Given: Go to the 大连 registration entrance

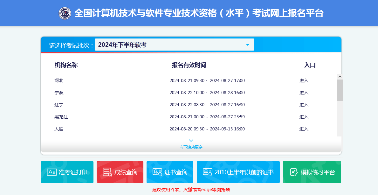Looking at the screenshot, I should click(x=304, y=129).
